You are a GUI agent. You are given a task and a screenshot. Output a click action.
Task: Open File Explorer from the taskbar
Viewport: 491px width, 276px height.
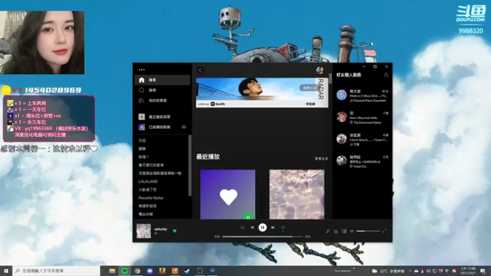tap(112, 270)
